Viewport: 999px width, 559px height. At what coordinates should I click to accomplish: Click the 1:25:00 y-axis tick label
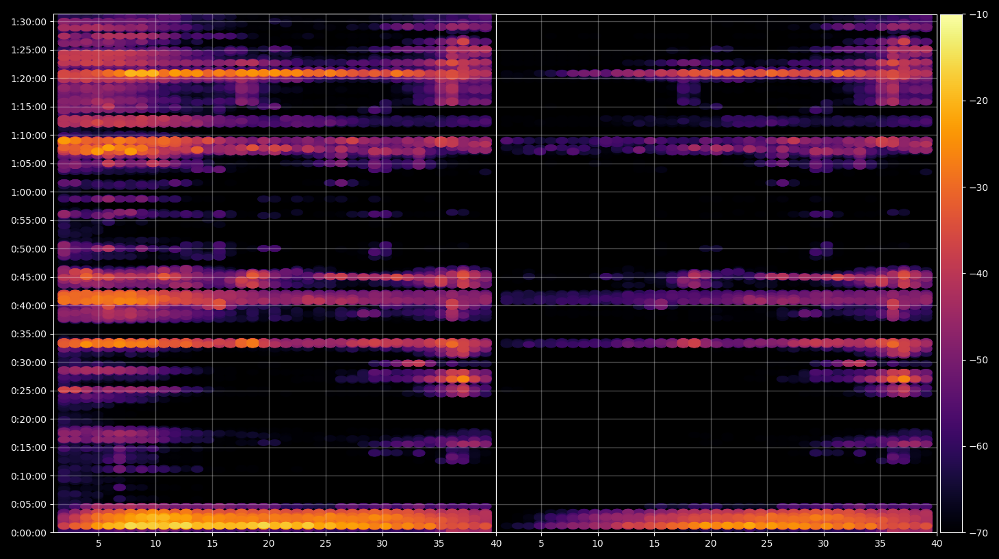(x=29, y=50)
